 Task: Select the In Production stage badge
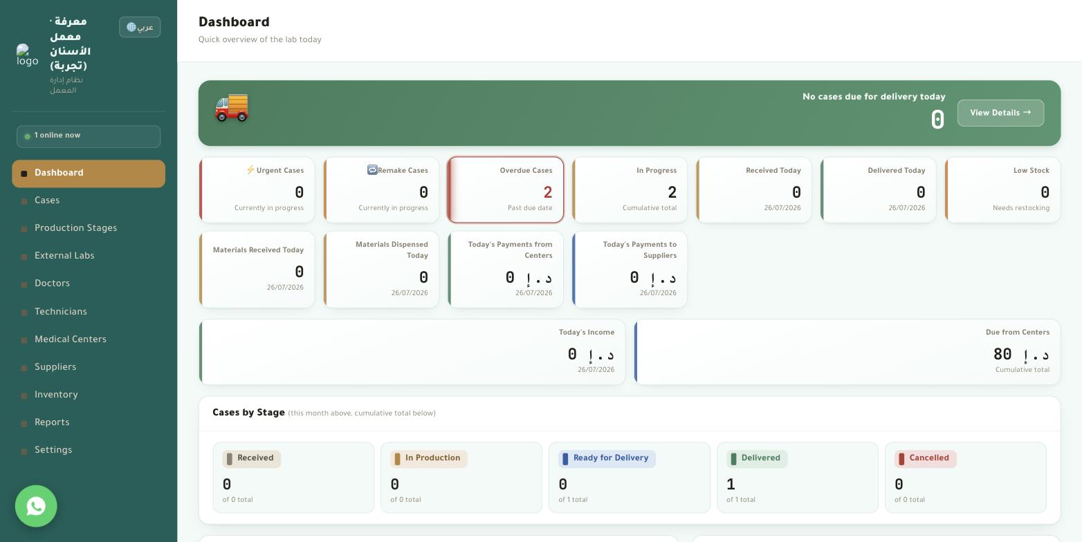(429, 458)
